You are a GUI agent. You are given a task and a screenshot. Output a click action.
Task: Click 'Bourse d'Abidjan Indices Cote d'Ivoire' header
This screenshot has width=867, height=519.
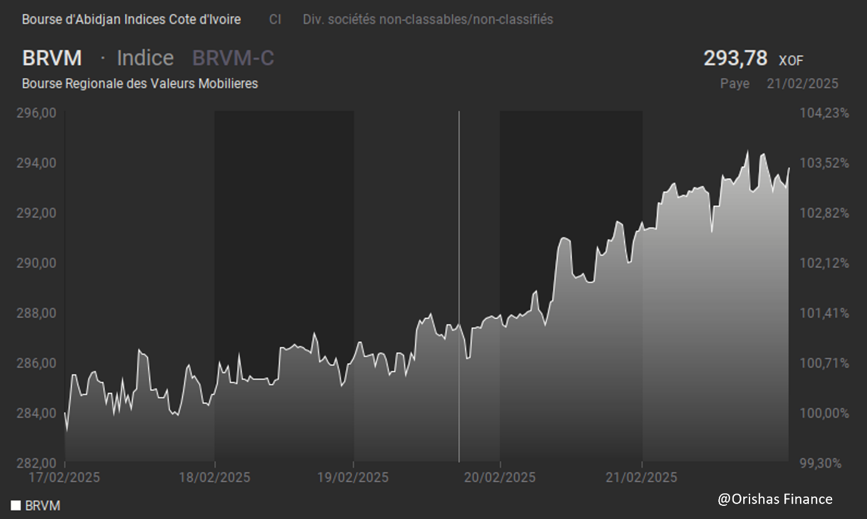tap(131, 19)
